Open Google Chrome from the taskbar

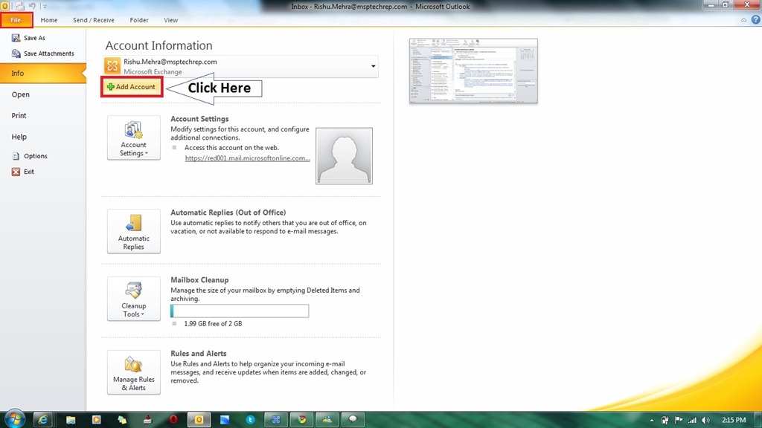point(302,420)
